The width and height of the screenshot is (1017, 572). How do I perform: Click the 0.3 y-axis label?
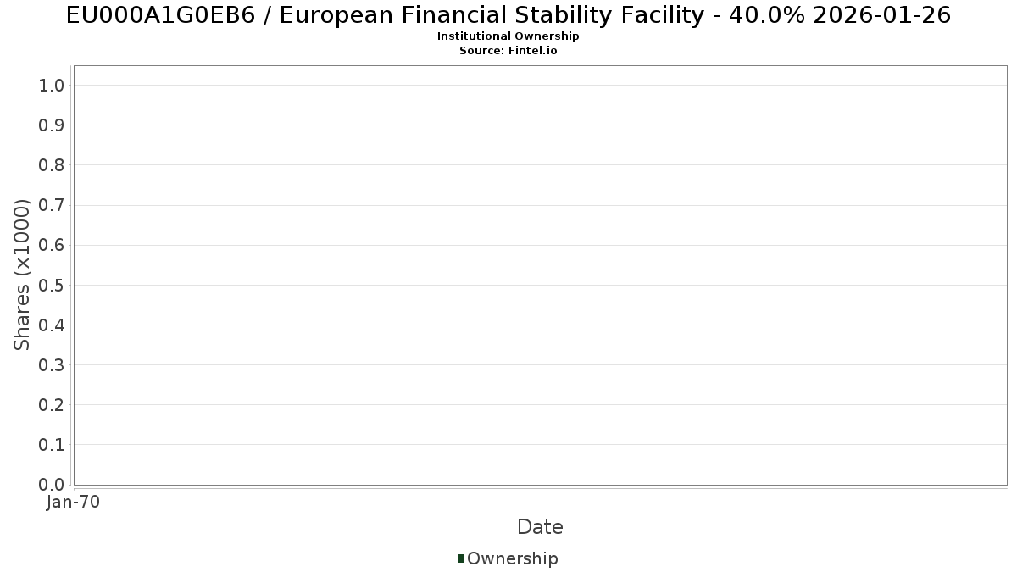tap(51, 364)
